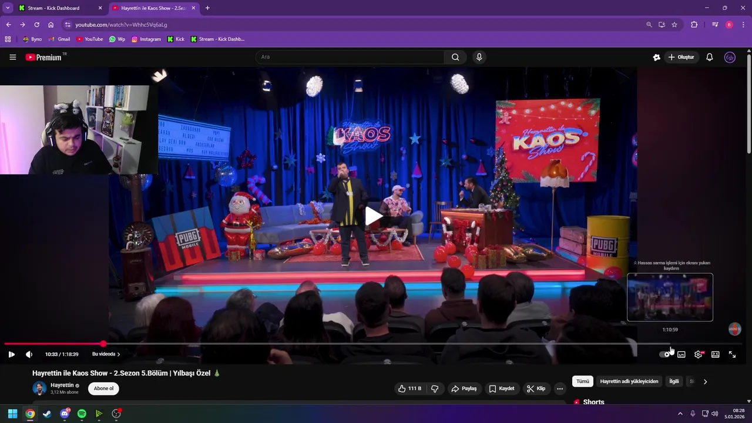
Task: Go to the browser home page
Action: (x=51, y=25)
